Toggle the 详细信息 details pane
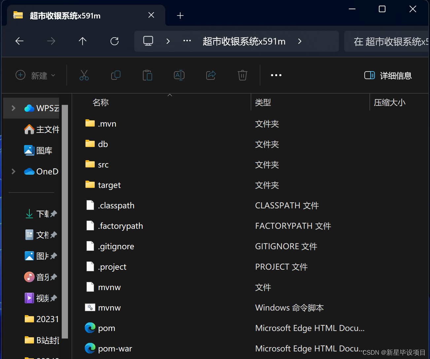The image size is (430, 359). click(x=388, y=75)
